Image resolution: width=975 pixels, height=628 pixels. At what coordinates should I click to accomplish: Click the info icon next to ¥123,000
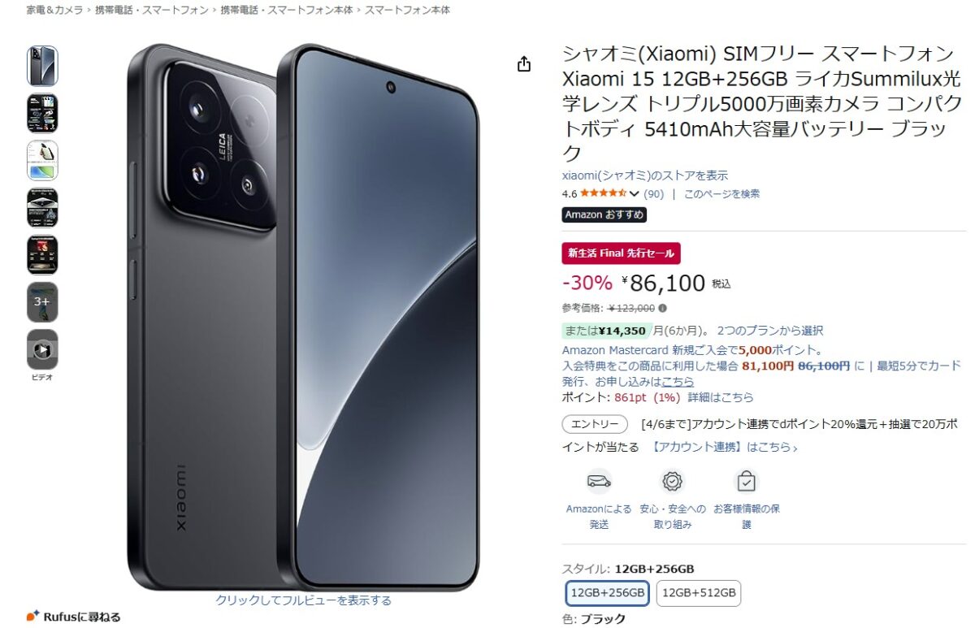pos(663,308)
